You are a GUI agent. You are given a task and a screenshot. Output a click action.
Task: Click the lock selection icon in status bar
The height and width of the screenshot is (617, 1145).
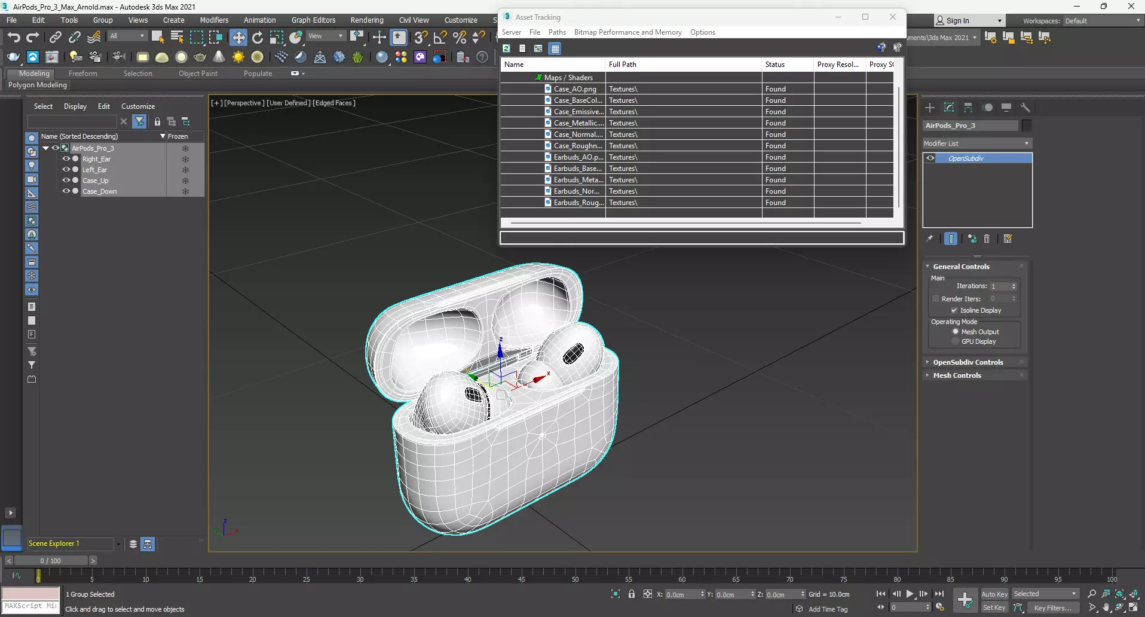coord(632,594)
